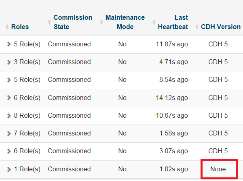Click the Maintenance Mode header text
Viewport: 243px width, 181px height.
coord(125,22)
